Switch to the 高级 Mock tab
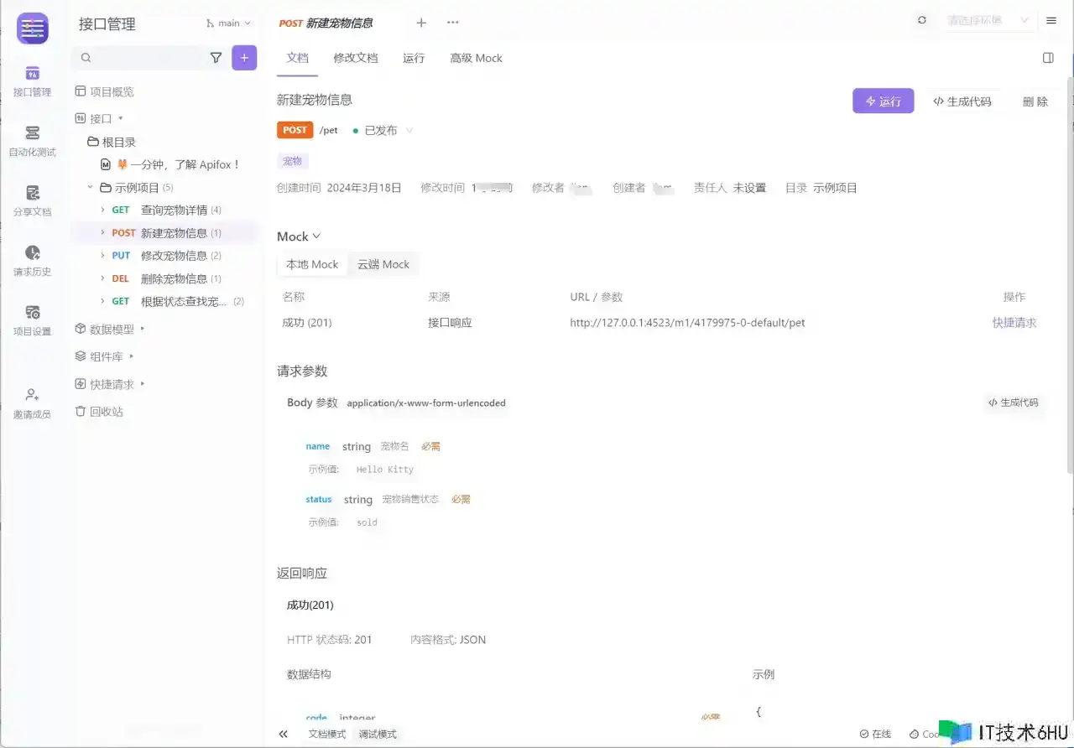Screen dimensions: 1074x748 [476, 58]
